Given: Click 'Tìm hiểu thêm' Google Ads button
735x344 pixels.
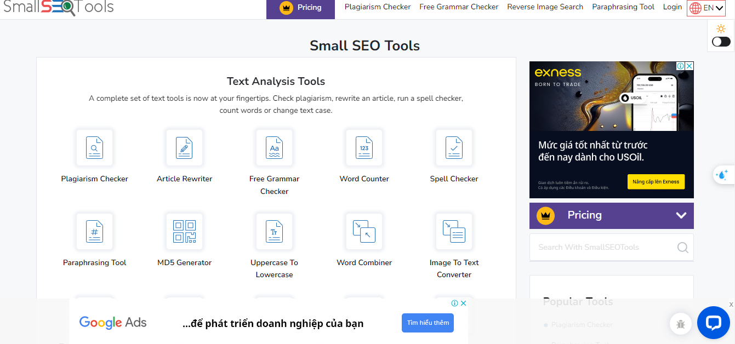Looking at the screenshot, I should 428,323.
